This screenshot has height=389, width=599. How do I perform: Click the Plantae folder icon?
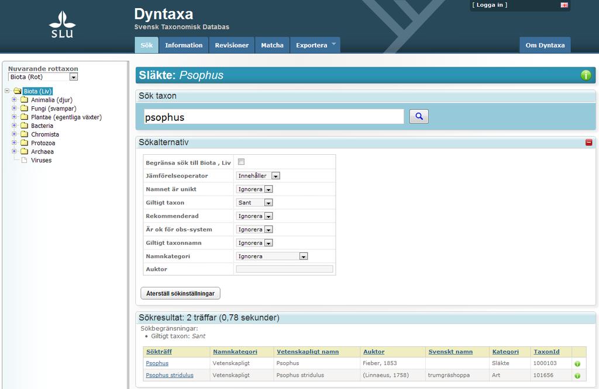[x=25, y=117]
